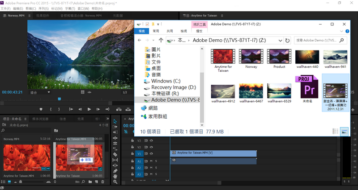Select the Track Select Forward tool

tap(115, 127)
